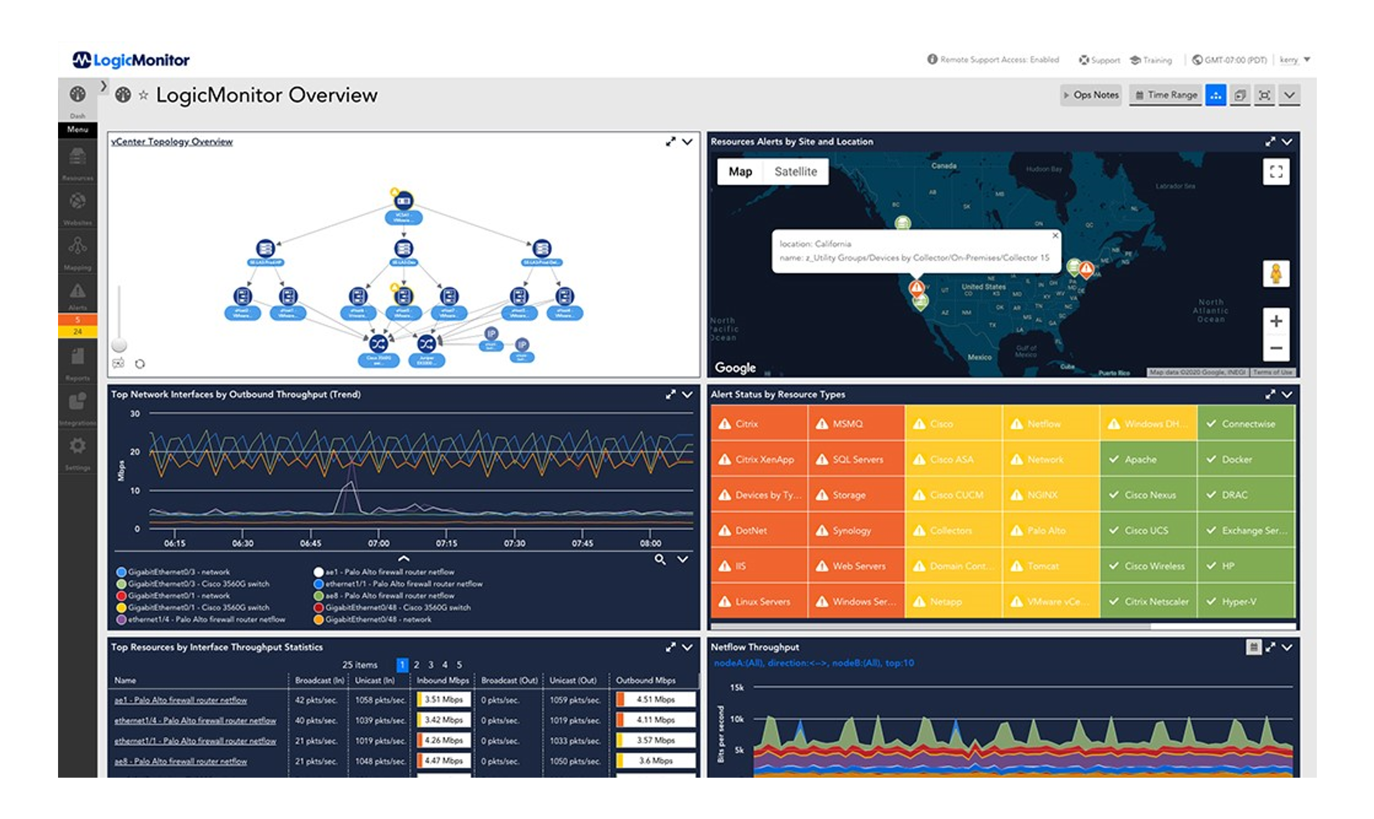Click the Time Range button
1374x819 pixels.
pyautogui.click(x=1166, y=95)
